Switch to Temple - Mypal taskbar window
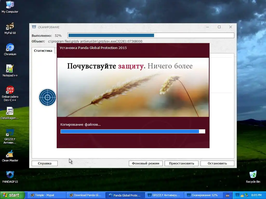Image resolution: width=266 pixels, height=199 pixels. click(x=46, y=195)
